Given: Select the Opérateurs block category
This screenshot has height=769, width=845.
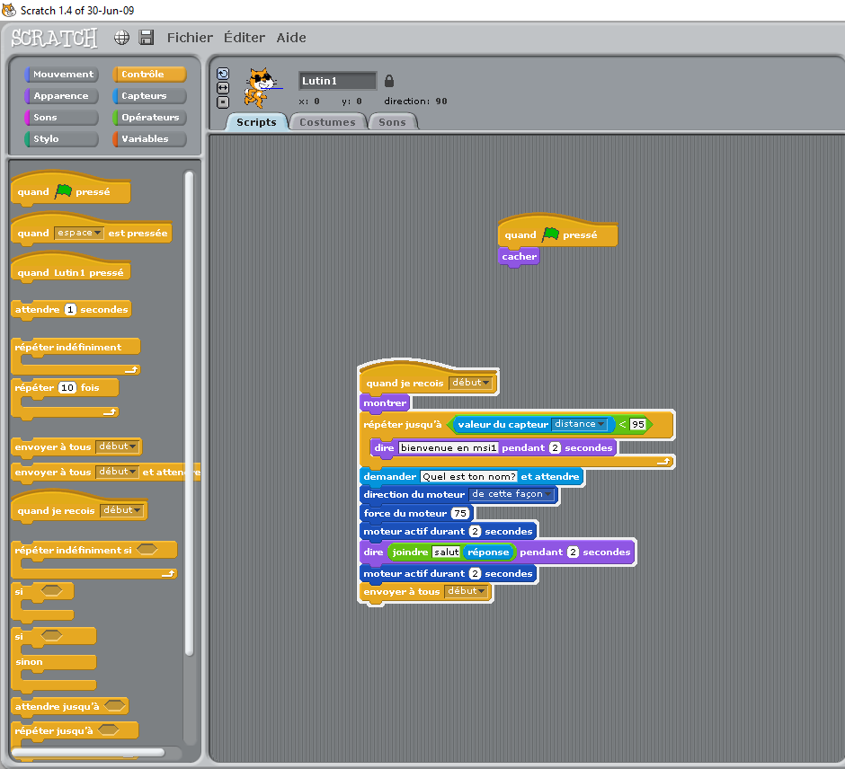Looking at the screenshot, I should (149, 118).
